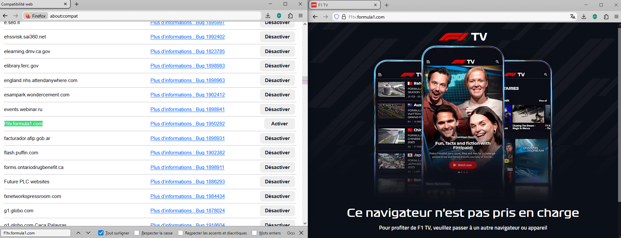Open the Bug 1898963 link
This screenshot has width=621, height=238.
188,80
